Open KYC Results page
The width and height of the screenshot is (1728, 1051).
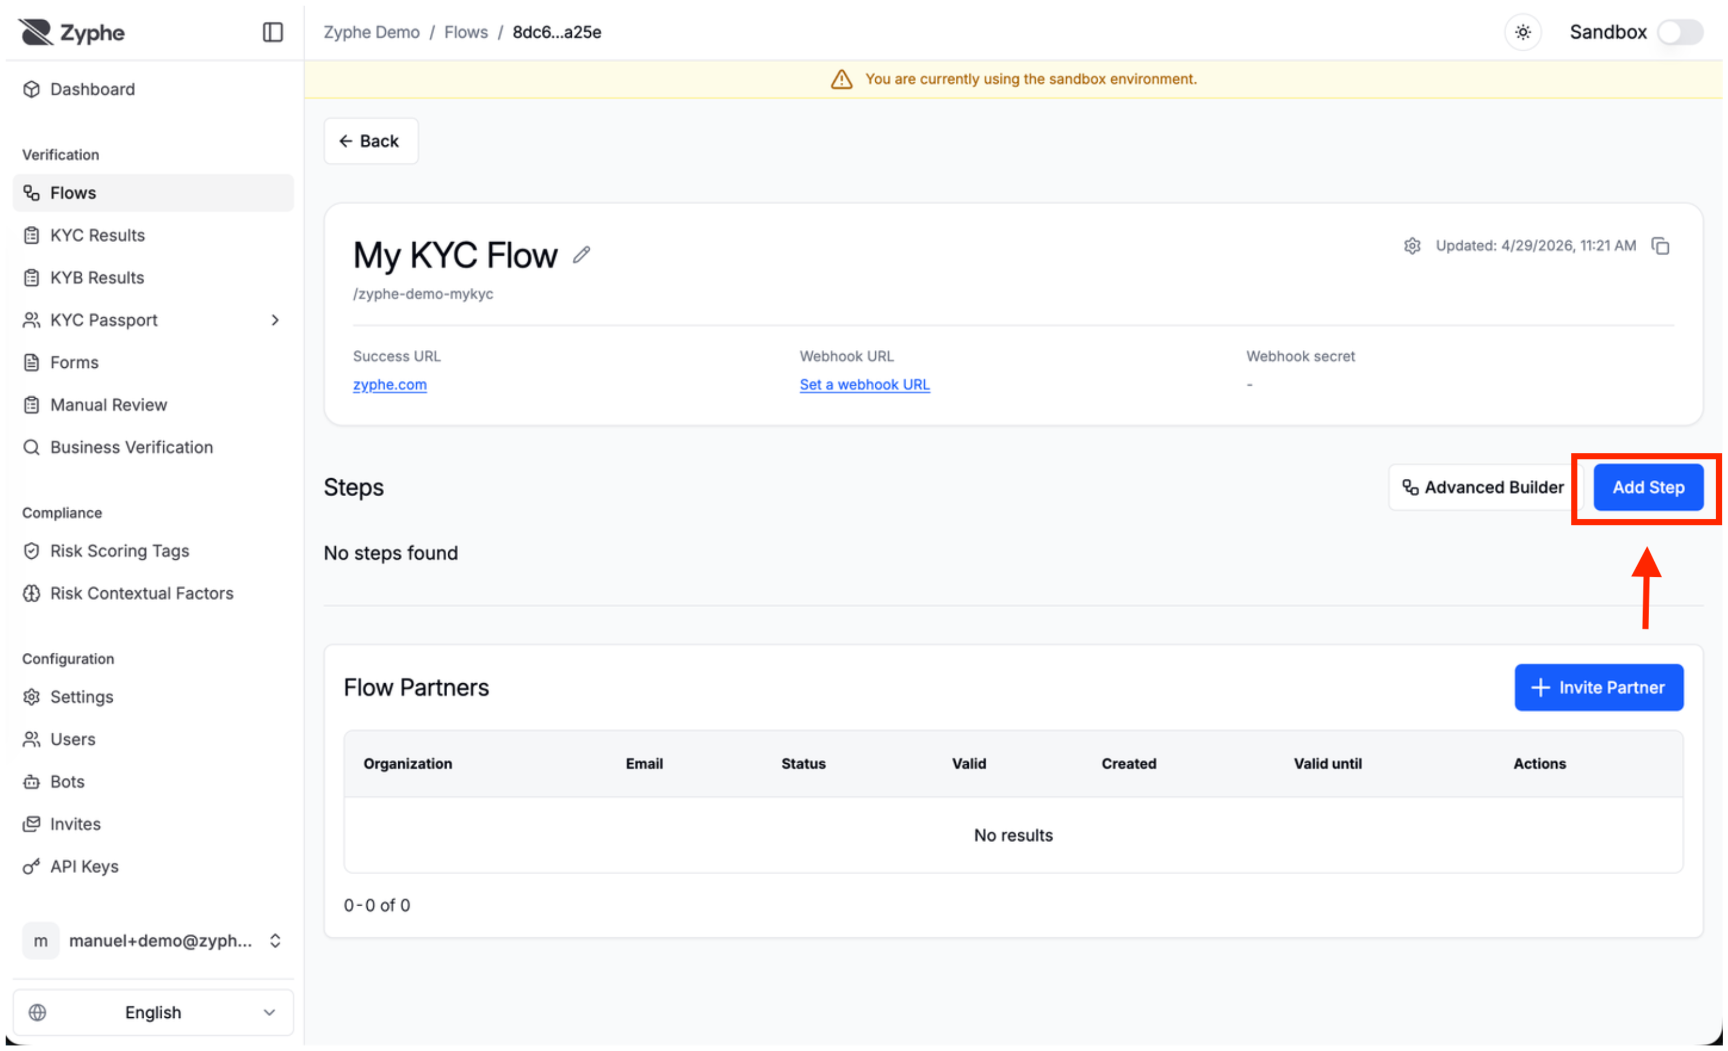click(x=153, y=235)
